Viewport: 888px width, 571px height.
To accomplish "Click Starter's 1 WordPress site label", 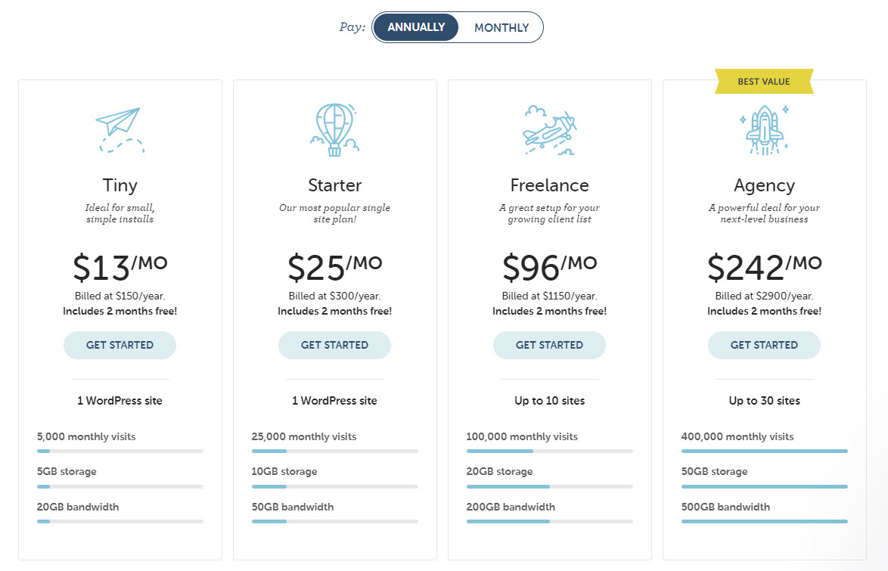I will (x=334, y=401).
